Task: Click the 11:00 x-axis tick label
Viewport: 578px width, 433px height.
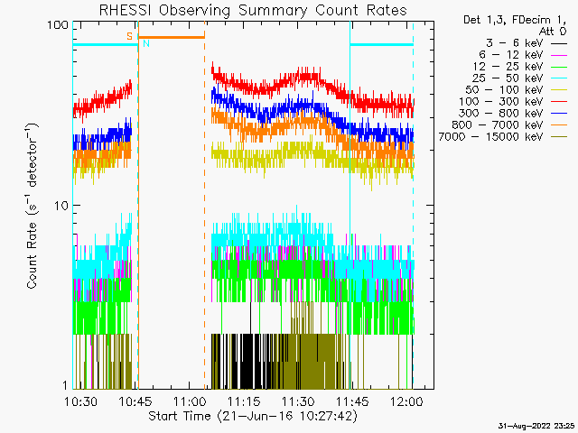Action: tap(189, 401)
